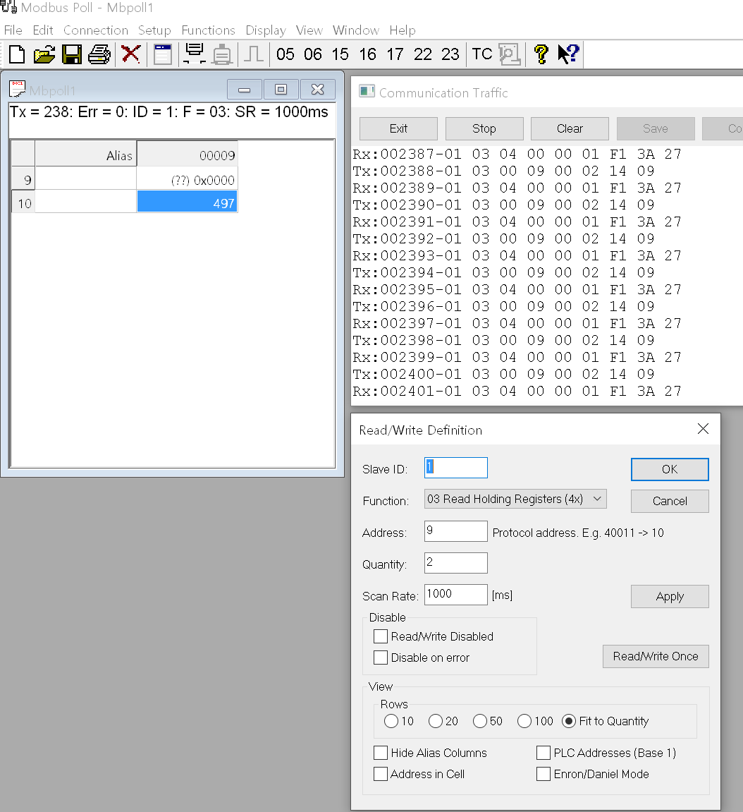Click the communication traffic magnifier icon
Screen dimensions: 743x812
tap(510, 54)
